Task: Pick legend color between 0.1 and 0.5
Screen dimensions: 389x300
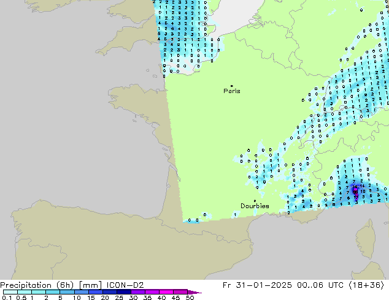Action: coord(10,292)
